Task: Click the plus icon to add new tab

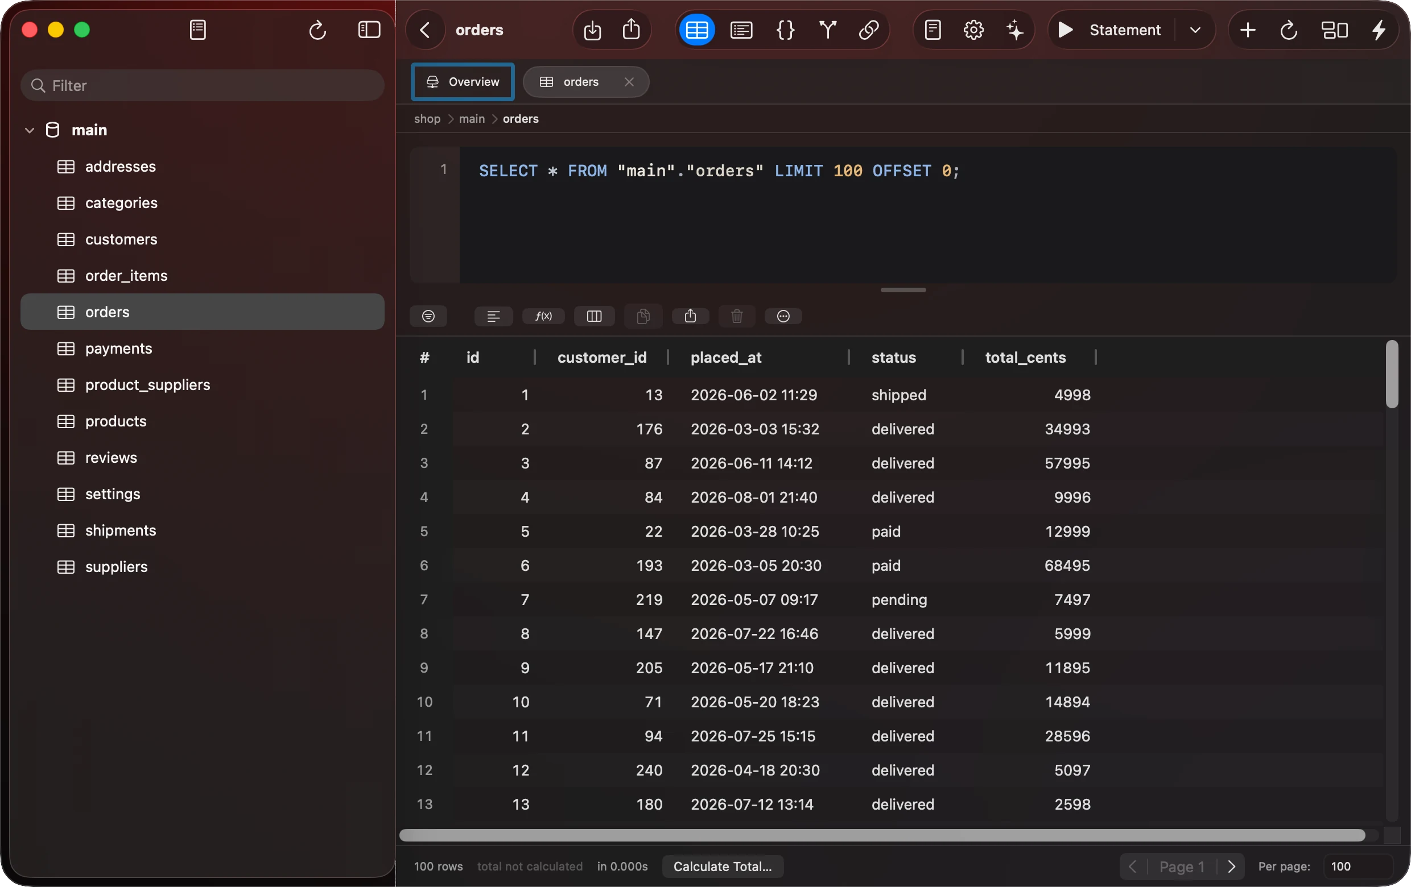Action: coord(1248,30)
